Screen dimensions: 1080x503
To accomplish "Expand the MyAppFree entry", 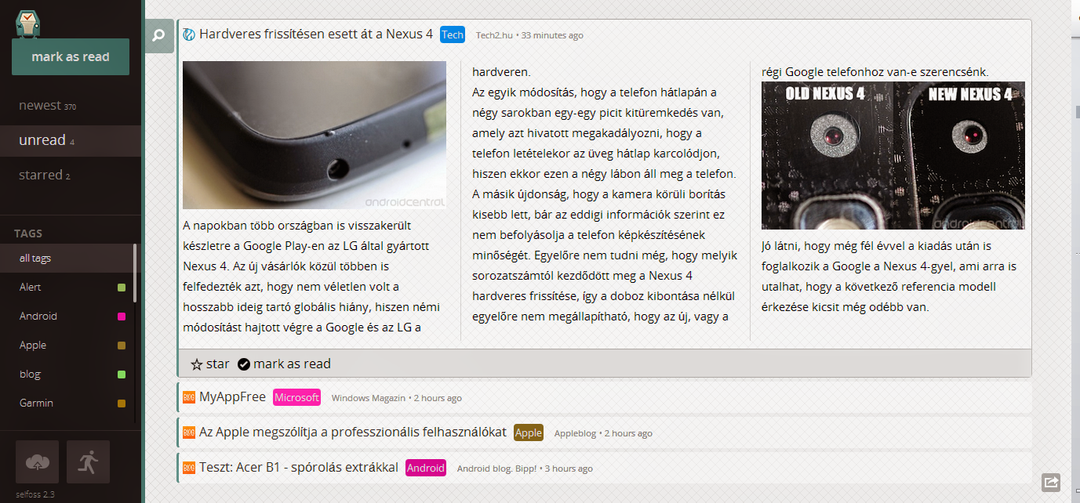I will [232, 397].
